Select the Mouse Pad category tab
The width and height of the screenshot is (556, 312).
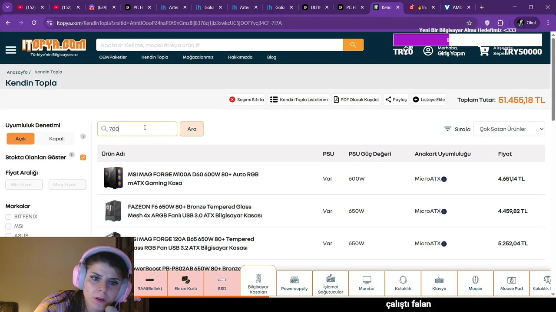511,283
